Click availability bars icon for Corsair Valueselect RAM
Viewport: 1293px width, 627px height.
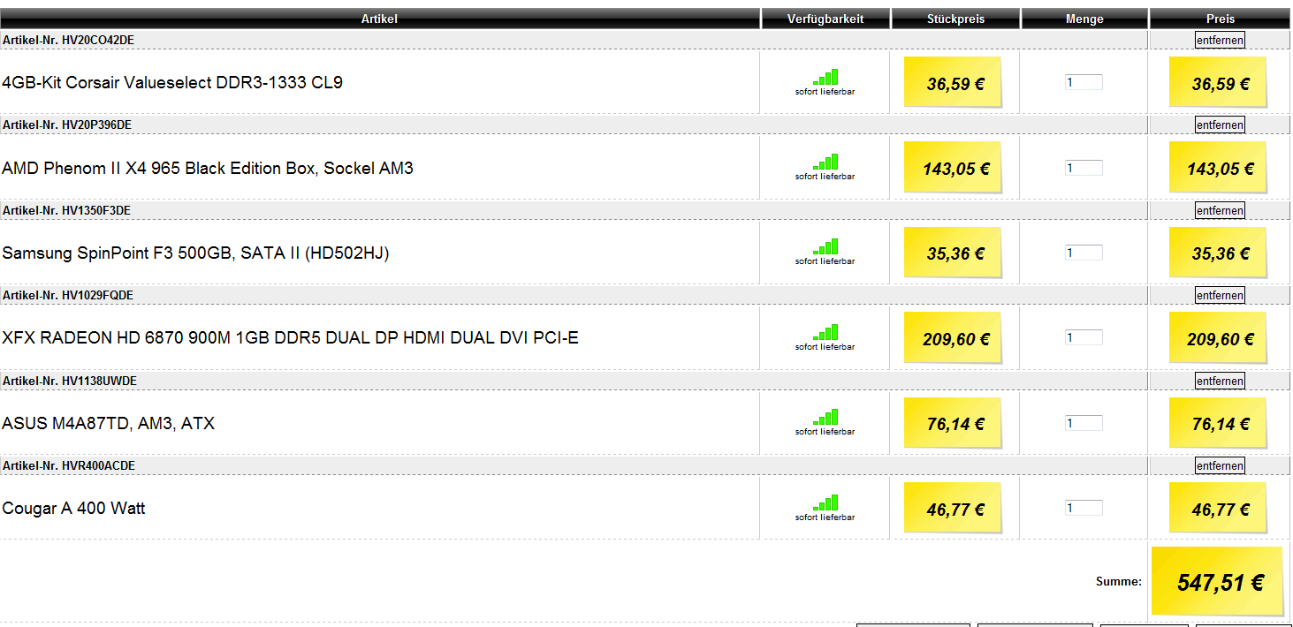click(825, 77)
